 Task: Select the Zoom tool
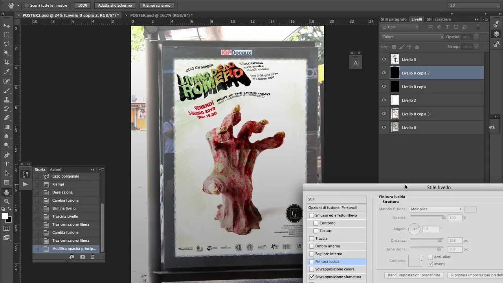7,202
